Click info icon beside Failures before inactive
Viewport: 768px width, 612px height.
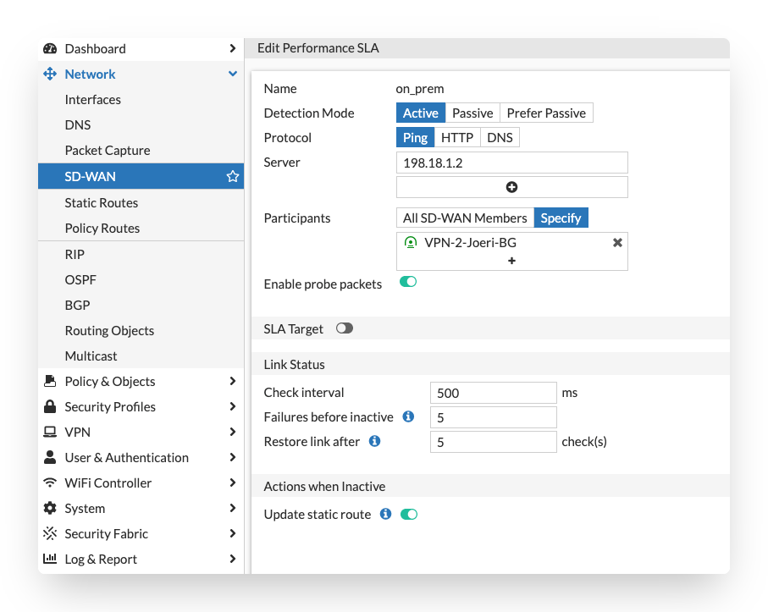point(408,416)
